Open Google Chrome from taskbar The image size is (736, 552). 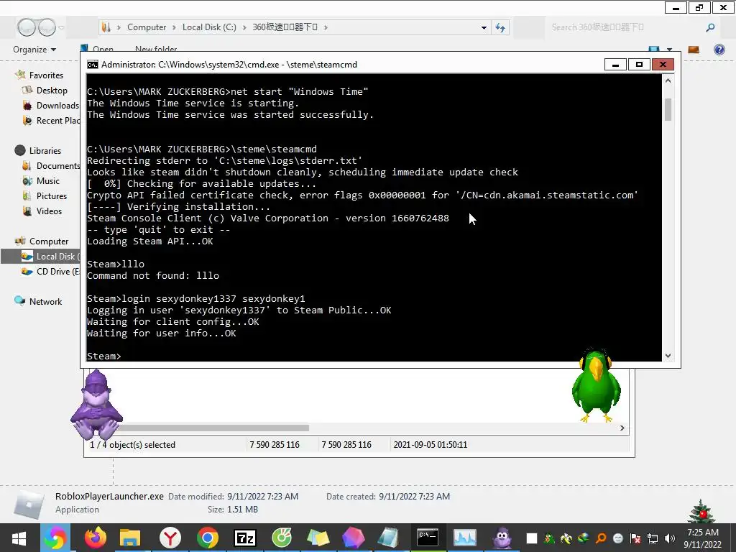point(208,538)
